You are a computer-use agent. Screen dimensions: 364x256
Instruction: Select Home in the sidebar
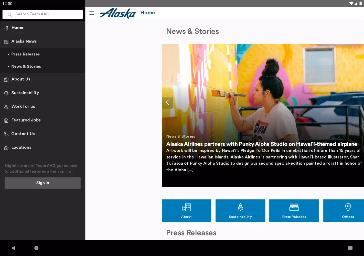tap(17, 28)
